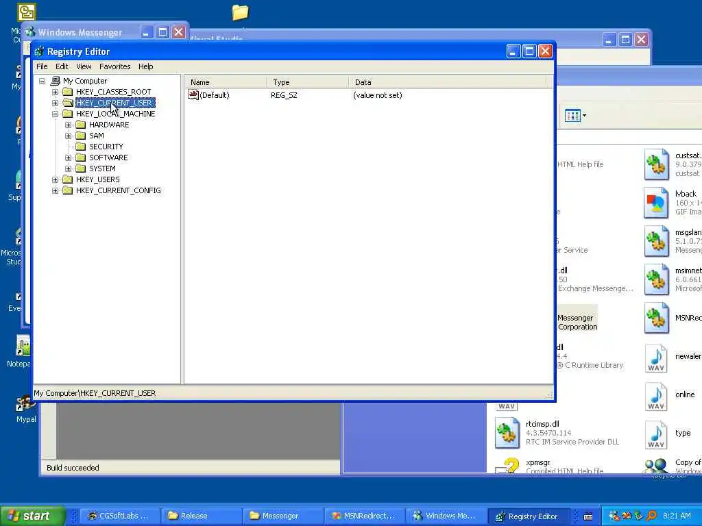
Task: Click the desktop folder icon at top
Action: pos(240,12)
